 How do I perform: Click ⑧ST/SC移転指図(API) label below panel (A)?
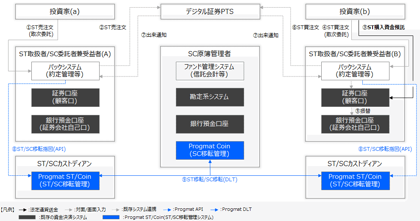[39, 149]
